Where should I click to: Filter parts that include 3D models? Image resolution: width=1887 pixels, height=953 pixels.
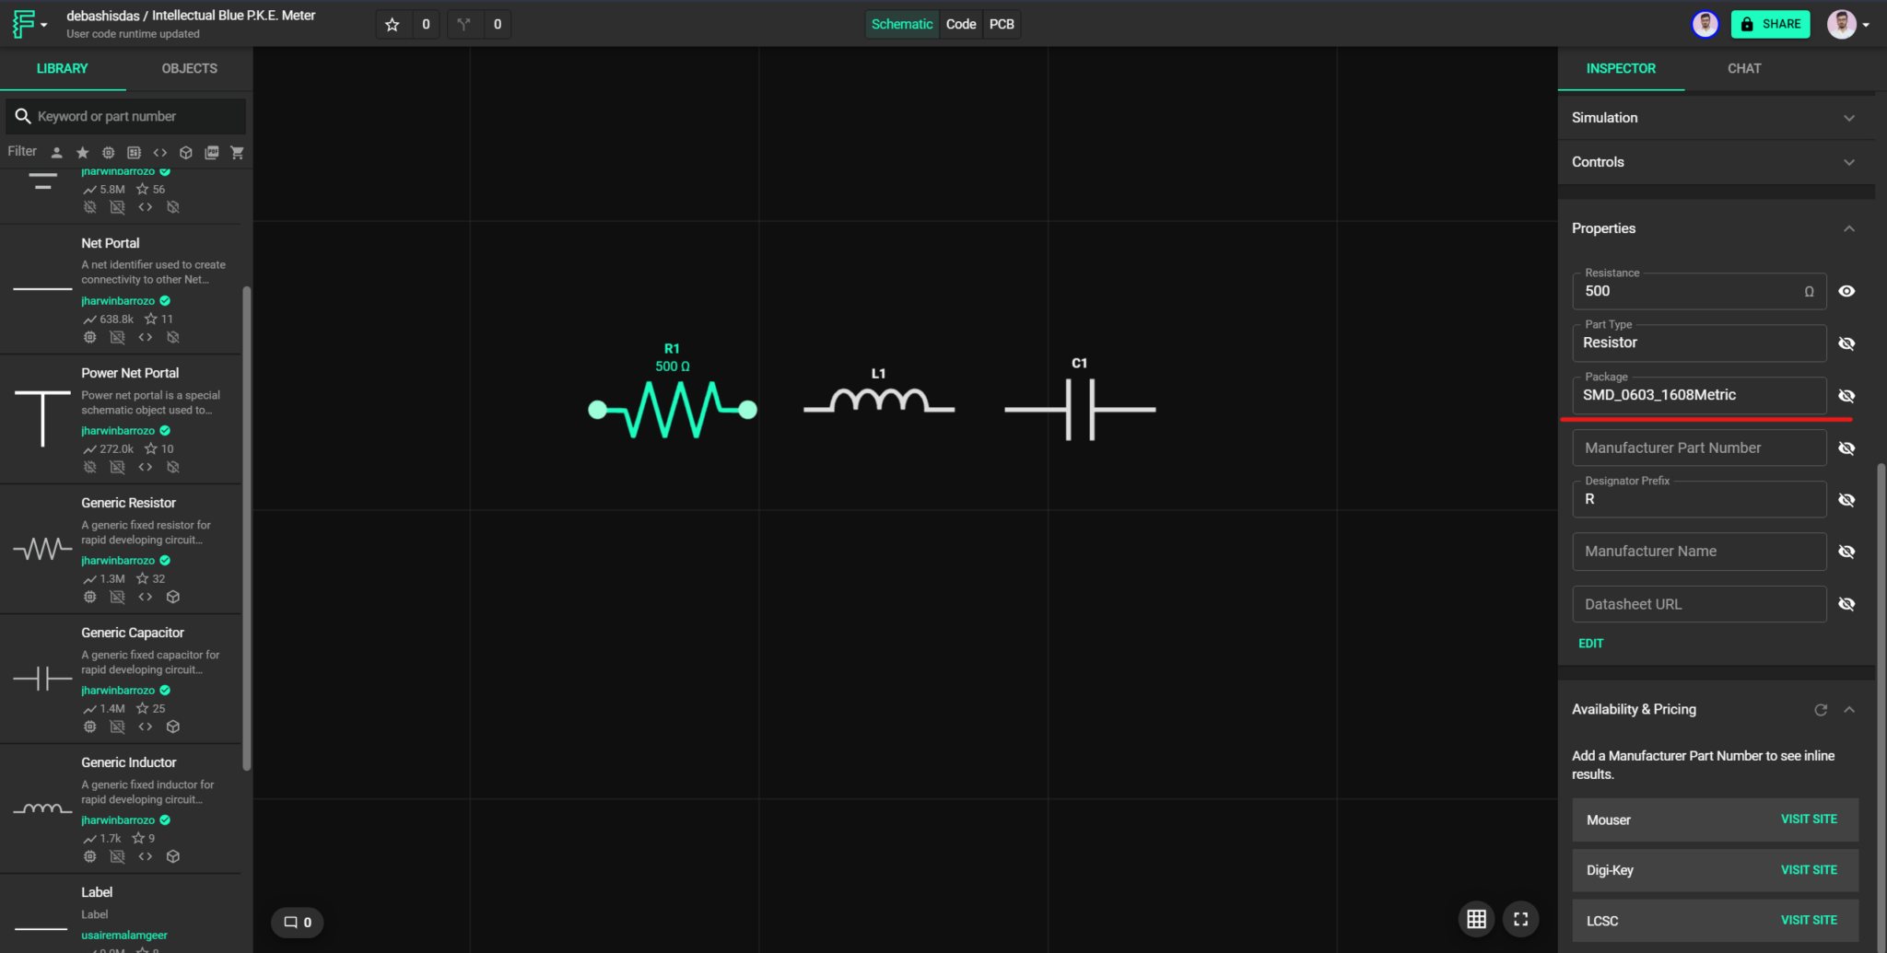point(185,152)
